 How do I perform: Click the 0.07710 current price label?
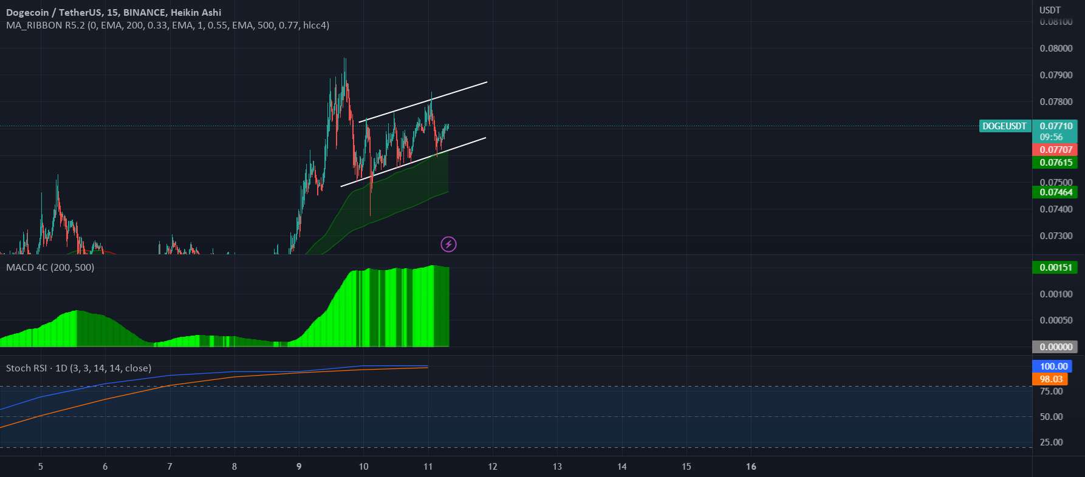pos(1055,126)
